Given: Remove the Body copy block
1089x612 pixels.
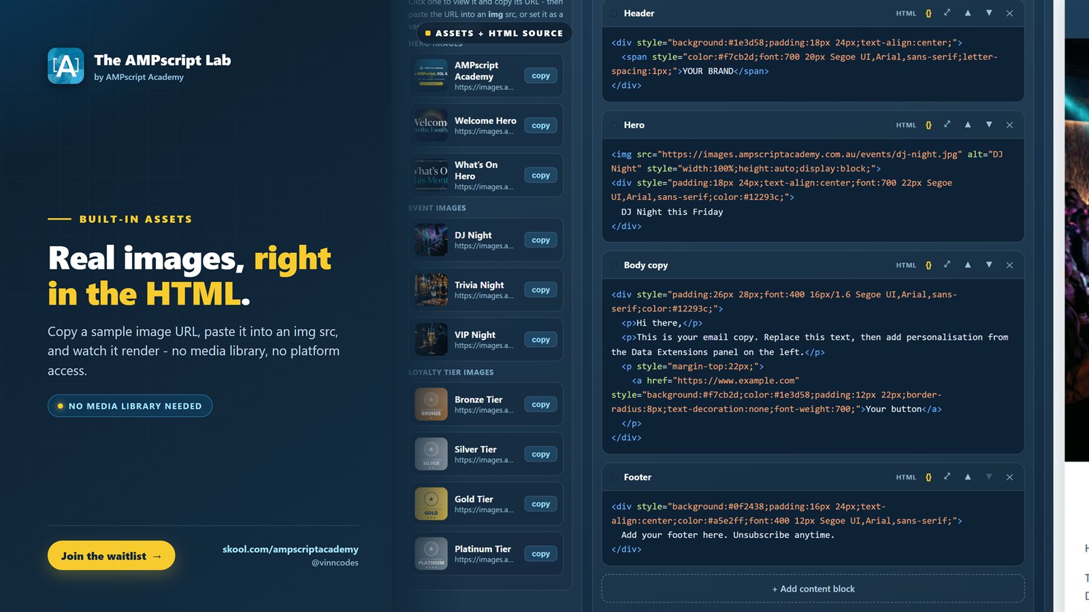Looking at the screenshot, I should [x=1009, y=265].
